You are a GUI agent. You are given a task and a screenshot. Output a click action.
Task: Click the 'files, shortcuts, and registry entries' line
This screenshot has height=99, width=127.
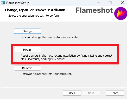coord(43,59)
